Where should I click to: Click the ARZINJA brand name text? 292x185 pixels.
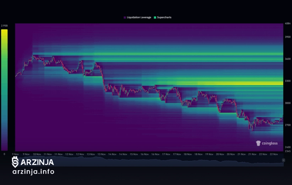tap(37, 162)
